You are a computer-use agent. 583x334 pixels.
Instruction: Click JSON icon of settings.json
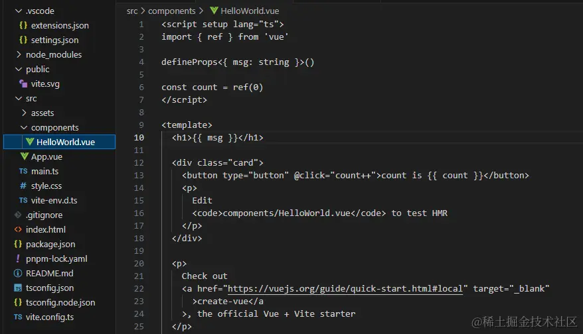(x=23, y=40)
